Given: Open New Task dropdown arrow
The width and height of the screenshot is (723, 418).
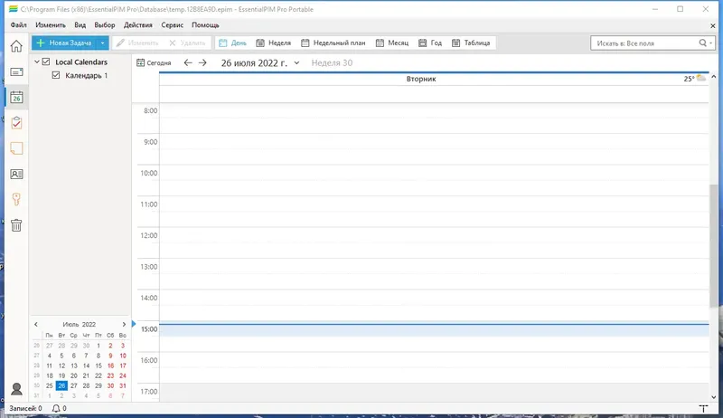Looking at the screenshot, I should (102, 43).
